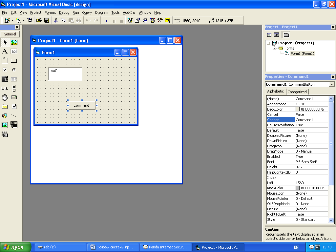This screenshot has width=336, height=252.
Task: Select the TextBox tool (abl icon)
Action: (x=14, y=52)
